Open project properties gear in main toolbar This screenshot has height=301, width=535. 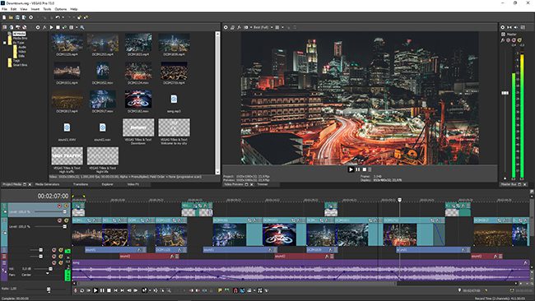(30, 17)
